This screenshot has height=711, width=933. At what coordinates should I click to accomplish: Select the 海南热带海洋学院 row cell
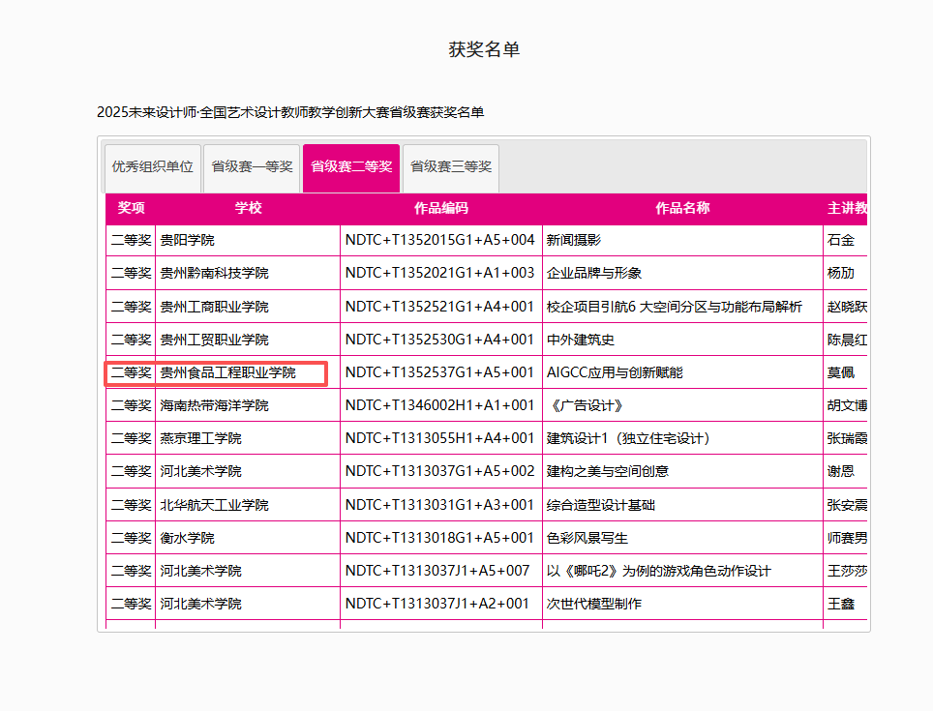pos(209,405)
